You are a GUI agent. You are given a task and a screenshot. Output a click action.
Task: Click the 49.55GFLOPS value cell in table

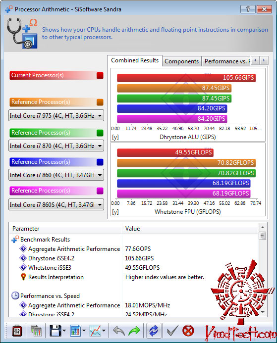142,268
